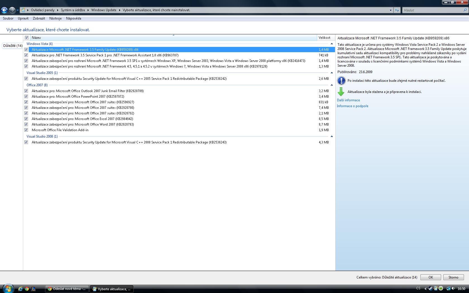Screen dimensions: 469x293
Task: Uncheck the KB2978128 .NET 4.5 update
Action: [x=26, y=66]
